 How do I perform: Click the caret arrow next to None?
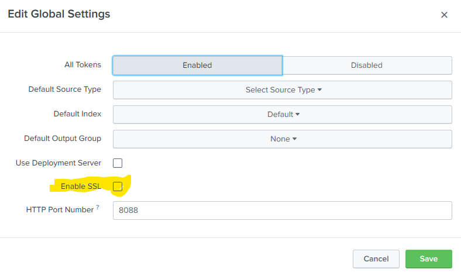pyautogui.click(x=295, y=139)
